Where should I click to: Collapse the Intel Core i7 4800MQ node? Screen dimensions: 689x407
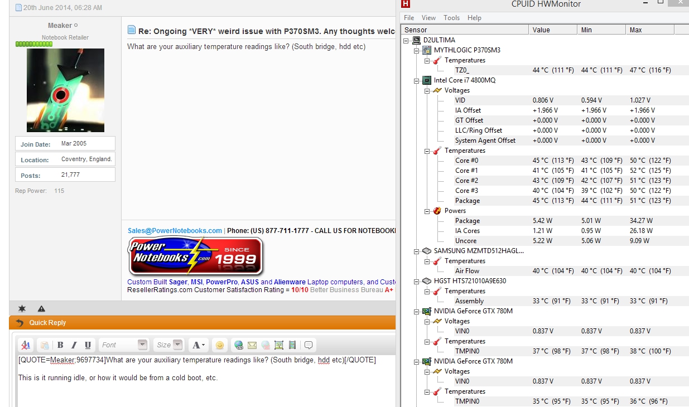417,80
